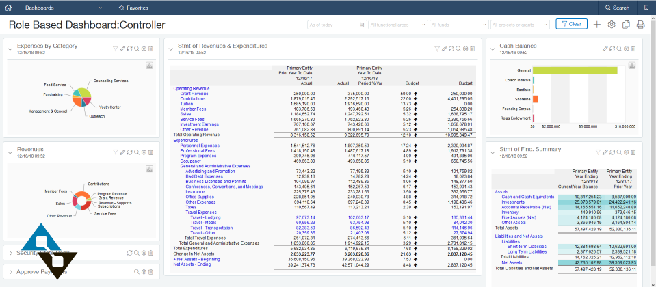This screenshot has width=656, height=287.
Task: Export the Revenues donut chart
Action: pyautogui.click(x=150, y=169)
